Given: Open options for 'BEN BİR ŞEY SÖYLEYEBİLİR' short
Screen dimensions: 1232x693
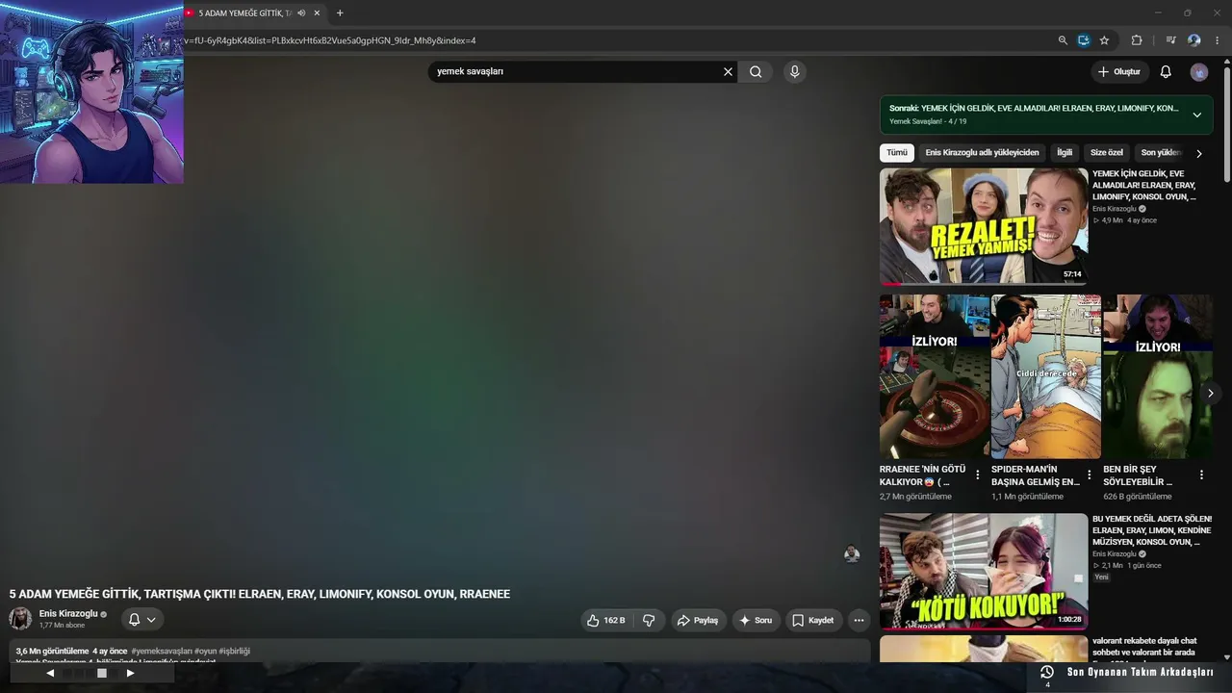Looking at the screenshot, I should point(1201,475).
